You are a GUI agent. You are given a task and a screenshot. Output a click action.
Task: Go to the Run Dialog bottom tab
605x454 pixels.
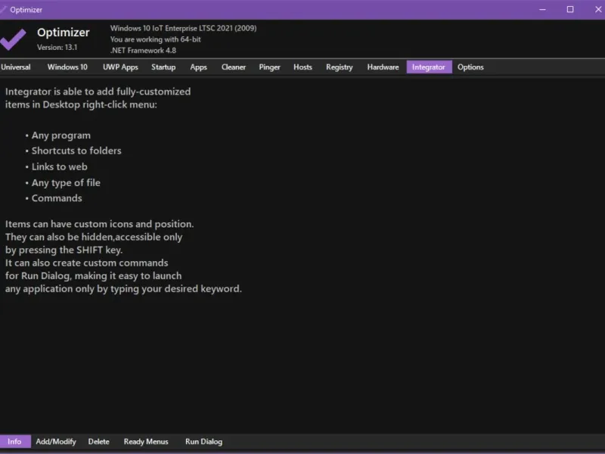click(204, 442)
